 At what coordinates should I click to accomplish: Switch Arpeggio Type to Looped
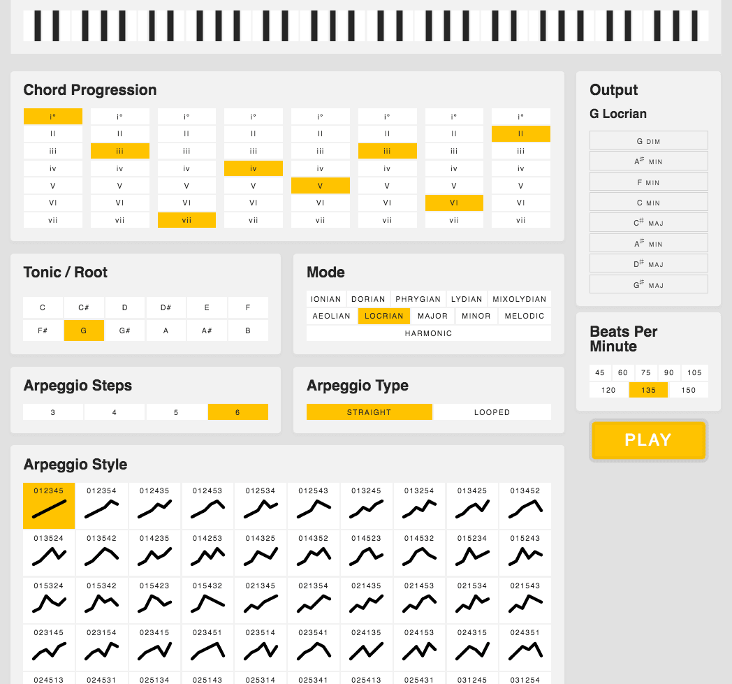492,412
